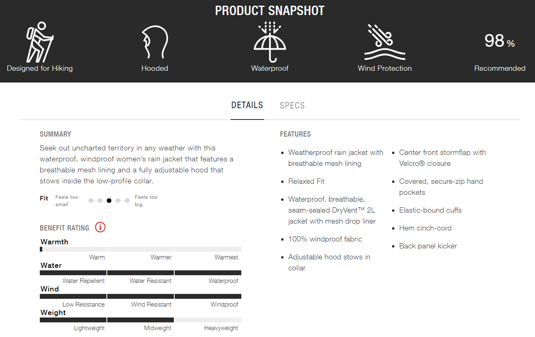This screenshot has height=337, width=535.
Task: Click the Summary heading
Action: [55, 134]
